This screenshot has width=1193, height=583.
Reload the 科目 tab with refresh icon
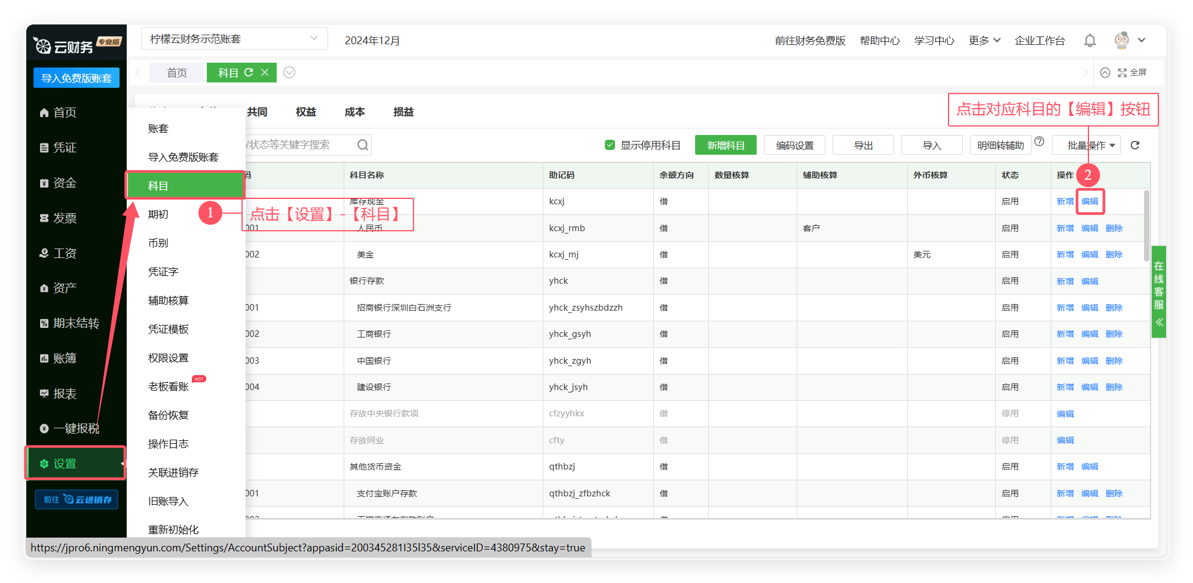[249, 72]
